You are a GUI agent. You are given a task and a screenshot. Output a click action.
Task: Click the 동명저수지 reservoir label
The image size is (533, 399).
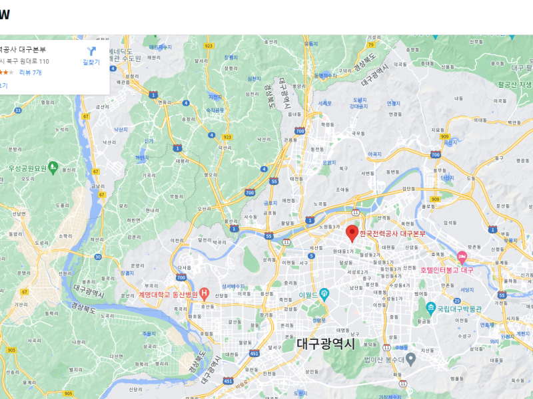(x=325, y=76)
